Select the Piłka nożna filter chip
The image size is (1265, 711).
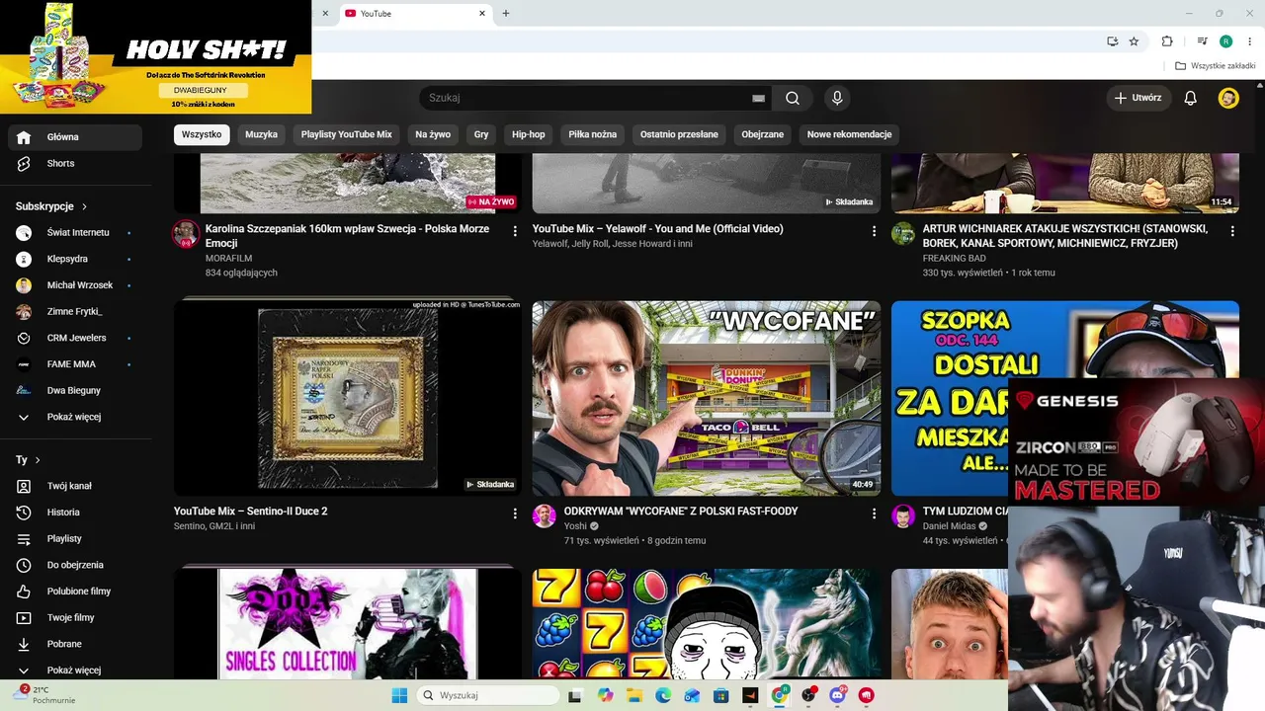(593, 134)
